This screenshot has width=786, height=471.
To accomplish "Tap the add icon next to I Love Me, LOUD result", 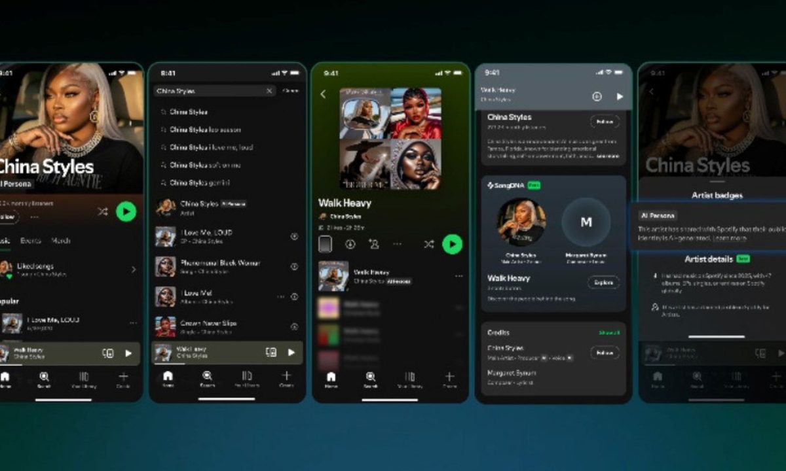I will (x=294, y=236).
